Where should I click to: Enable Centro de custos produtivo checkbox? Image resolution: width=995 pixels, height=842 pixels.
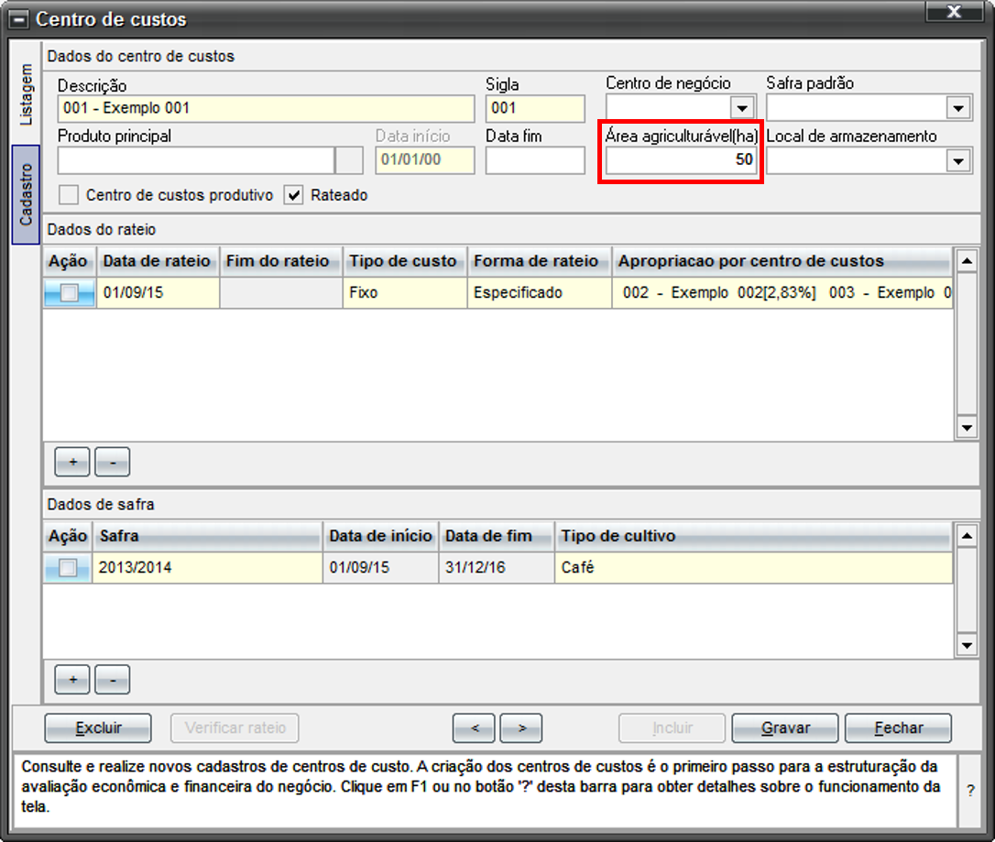[69, 195]
